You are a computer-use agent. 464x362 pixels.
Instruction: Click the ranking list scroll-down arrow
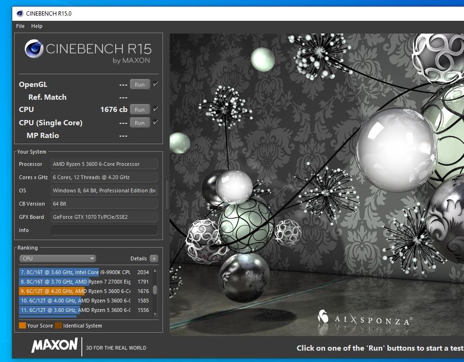(155, 314)
